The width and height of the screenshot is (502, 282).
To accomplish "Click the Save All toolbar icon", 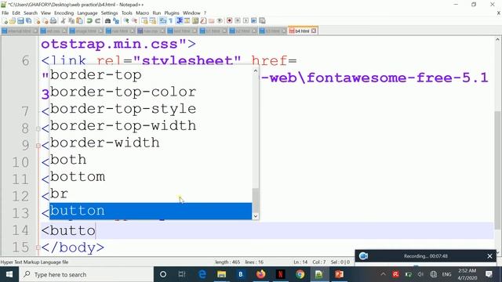I will pos(28,21).
